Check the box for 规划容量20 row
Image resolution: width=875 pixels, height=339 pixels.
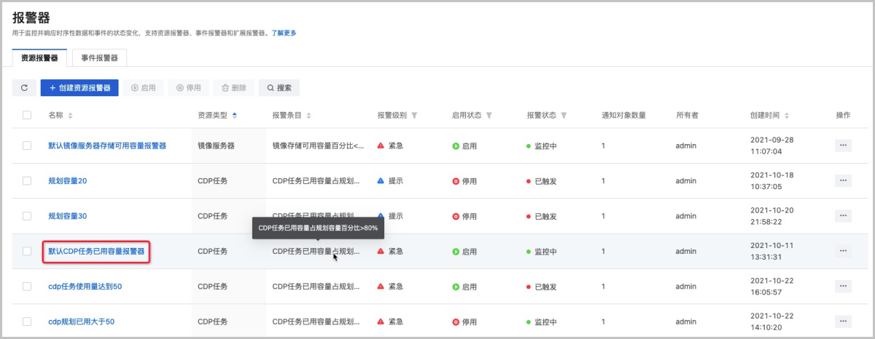point(27,181)
